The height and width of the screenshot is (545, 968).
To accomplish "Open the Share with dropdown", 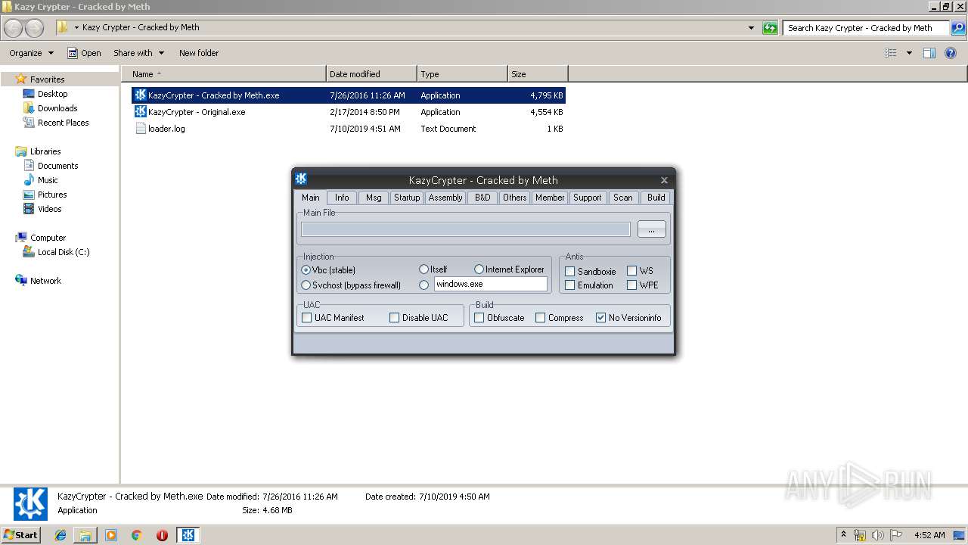I will (x=138, y=53).
